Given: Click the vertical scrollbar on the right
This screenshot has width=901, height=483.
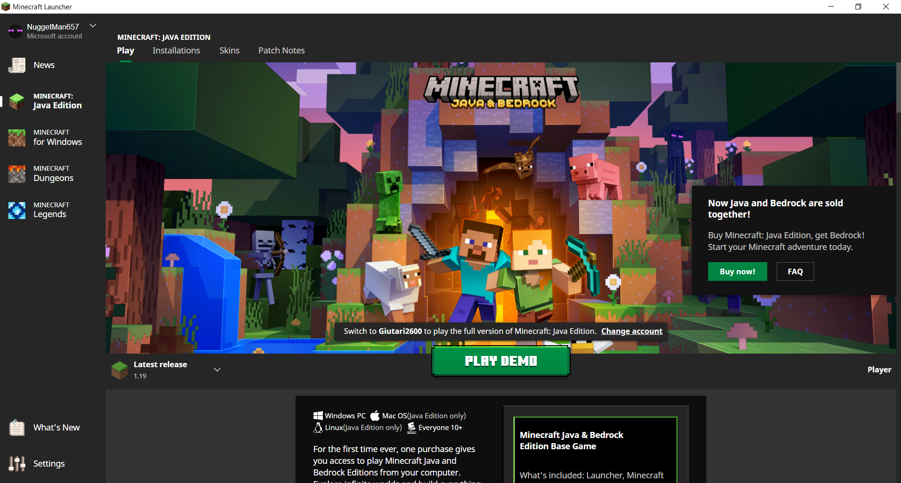Looking at the screenshot, I should (x=898, y=89).
